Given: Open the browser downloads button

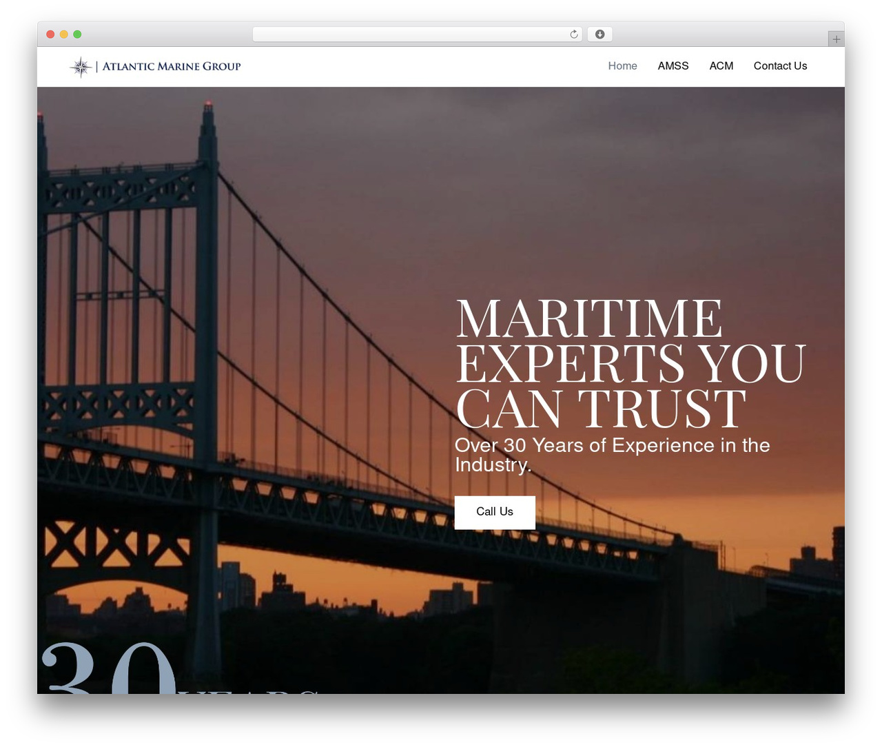Looking at the screenshot, I should pos(600,34).
